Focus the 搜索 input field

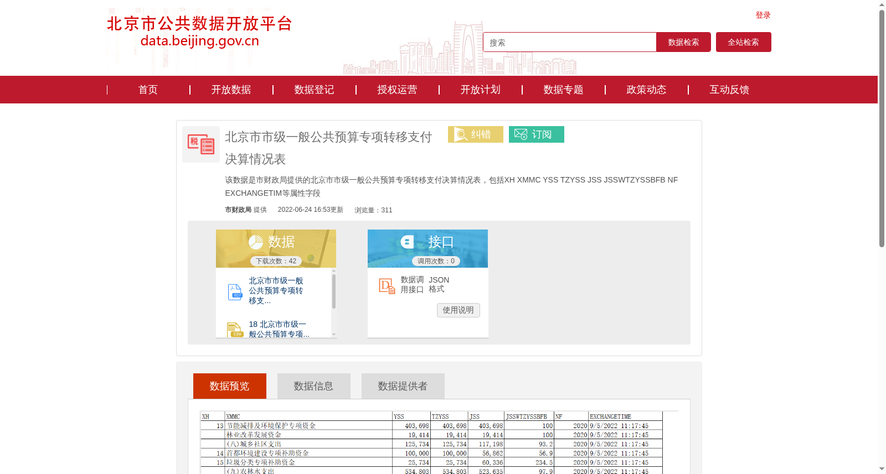[x=570, y=42]
